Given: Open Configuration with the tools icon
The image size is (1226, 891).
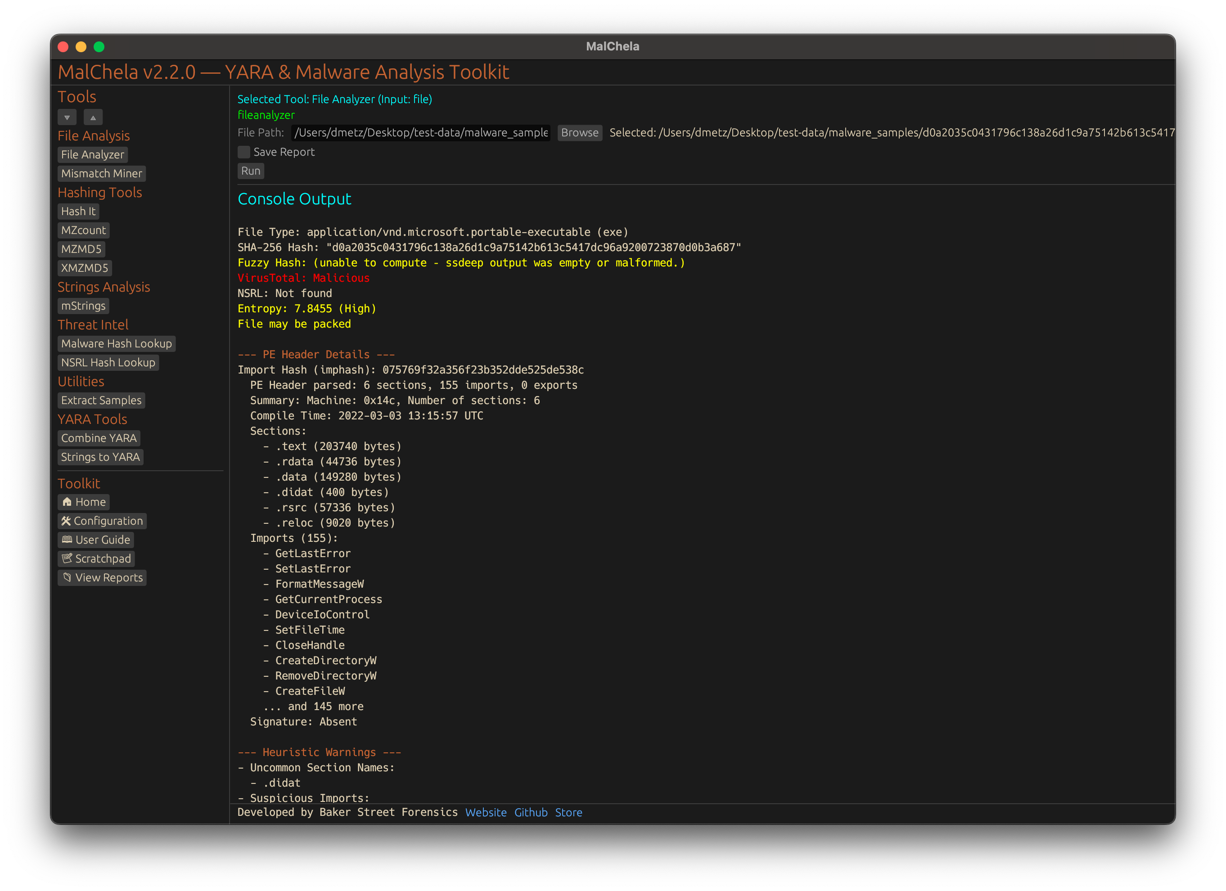Looking at the screenshot, I should coord(102,521).
